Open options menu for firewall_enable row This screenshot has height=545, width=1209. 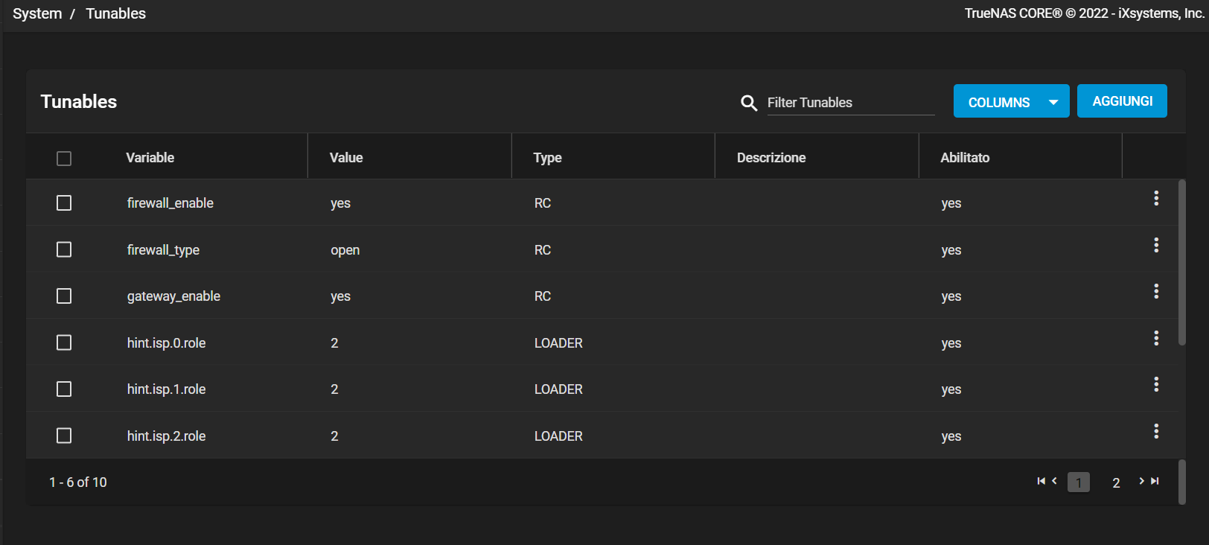[1156, 198]
